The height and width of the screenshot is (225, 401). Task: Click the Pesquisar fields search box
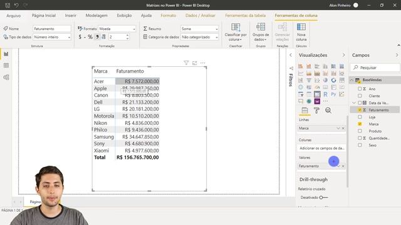click(x=375, y=67)
